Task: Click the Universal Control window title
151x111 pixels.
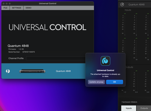Action: (x=48, y=4)
